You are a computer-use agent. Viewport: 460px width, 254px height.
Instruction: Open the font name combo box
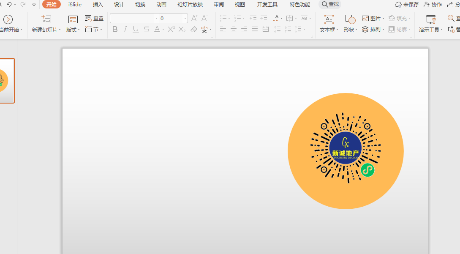coord(134,18)
